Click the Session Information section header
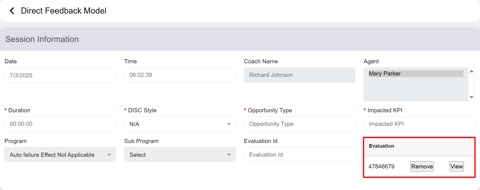The height and width of the screenshot is (190, 480). pyautogui.click(x=42, y=39)
